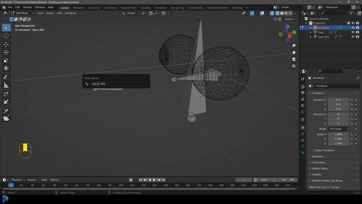The width and height of the screenshot is (362, 204).
Task: Select the Annotate tool
Action: point(6,77)
